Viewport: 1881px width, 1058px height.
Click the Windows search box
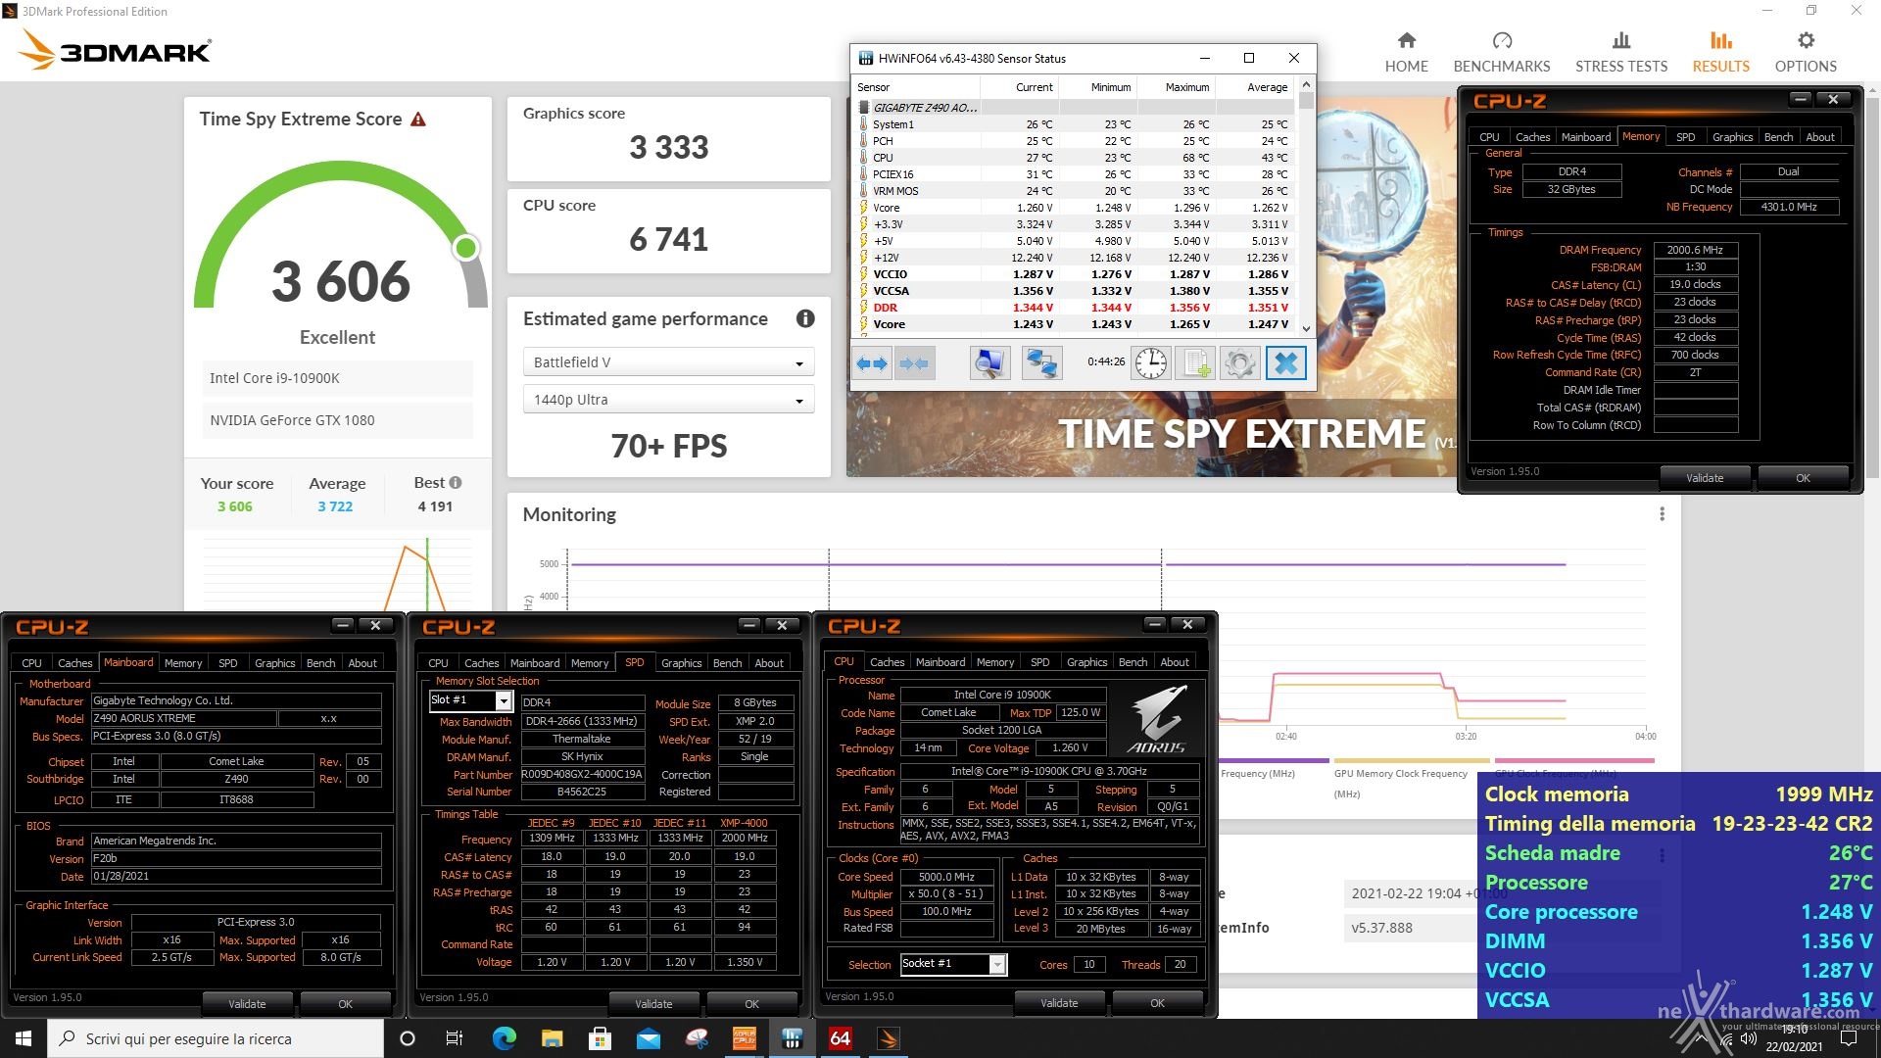coord(216,1038)
